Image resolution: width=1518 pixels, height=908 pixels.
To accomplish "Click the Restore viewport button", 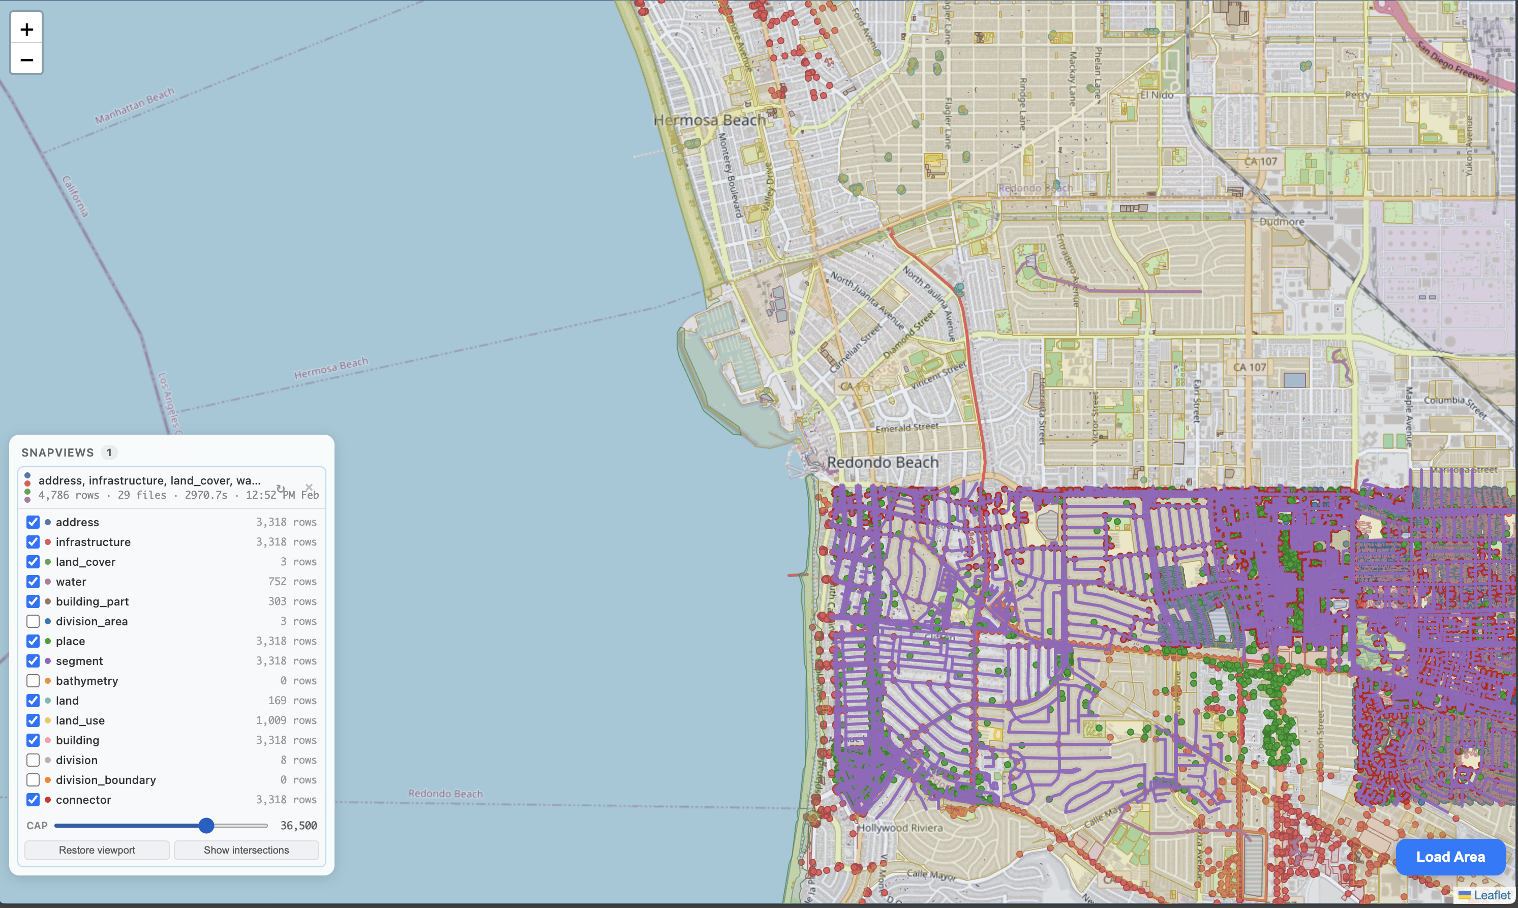I will [97, 850].
